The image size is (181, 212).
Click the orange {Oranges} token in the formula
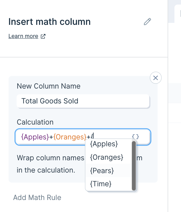(70, 137)
